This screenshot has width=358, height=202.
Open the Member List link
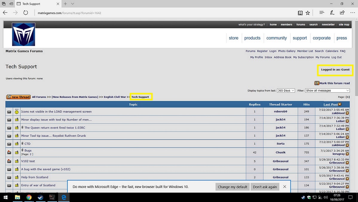pyautogui.click(x=305, y=51)
